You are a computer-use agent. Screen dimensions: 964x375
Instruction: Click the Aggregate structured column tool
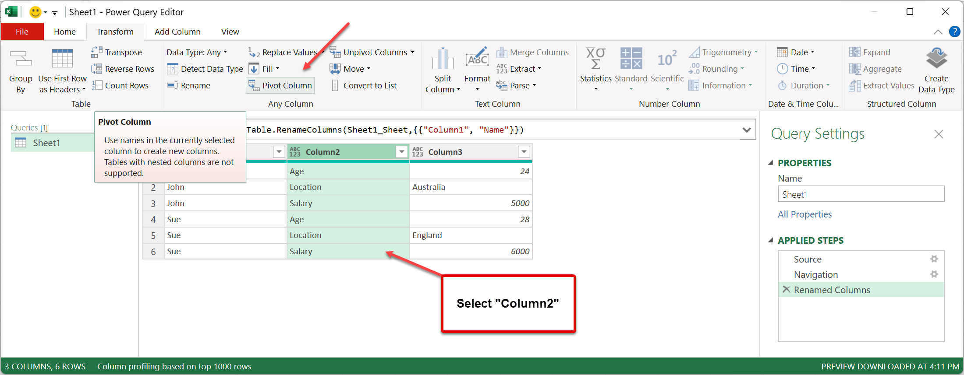tap(875, 69)
